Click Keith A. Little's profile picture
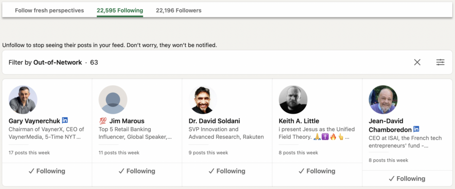This screenshot has width=455, height=189. pyautogui.click(x=293, y=100)
